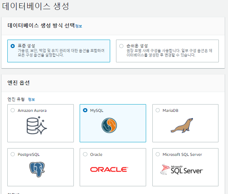Open 정보 link next to 엔진 유형
228x194 pixels.
click(x=32, y=99)
